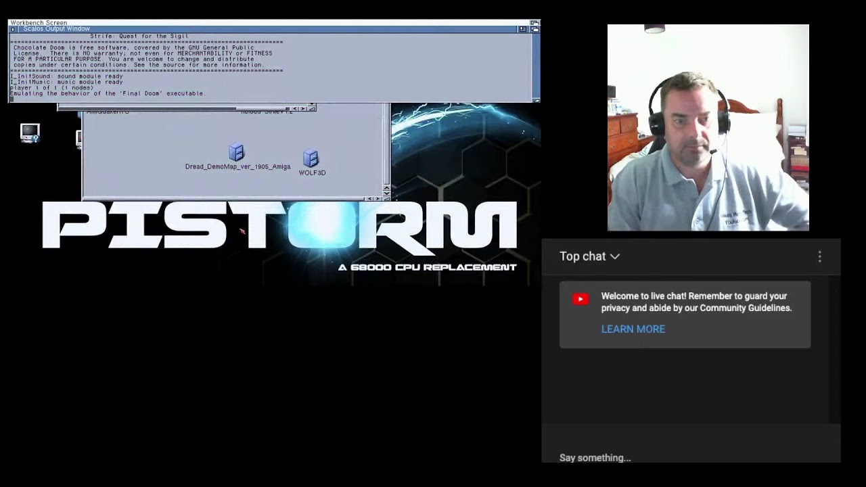The image size is (866, 487).
Task: Click zoom gadget of Scalos Output Window
Action: click(522, 29)
